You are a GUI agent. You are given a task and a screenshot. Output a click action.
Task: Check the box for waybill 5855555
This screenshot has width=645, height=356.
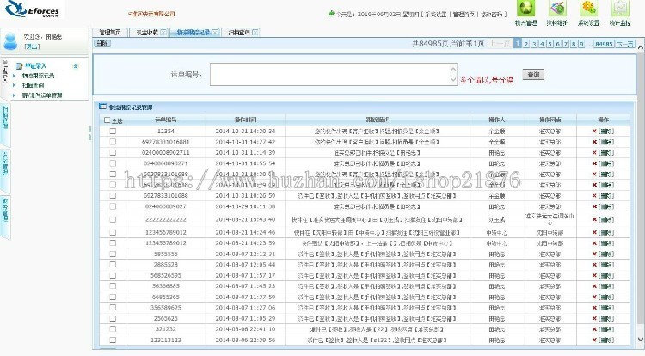tap(113, 254)
